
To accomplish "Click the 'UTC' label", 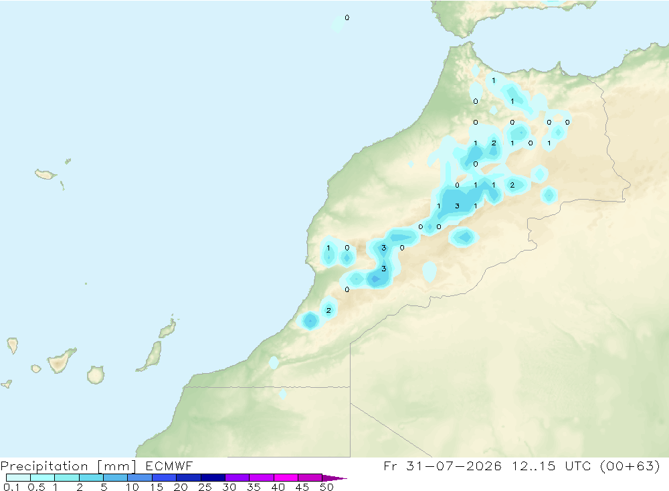I will click(x=578, y=466).
